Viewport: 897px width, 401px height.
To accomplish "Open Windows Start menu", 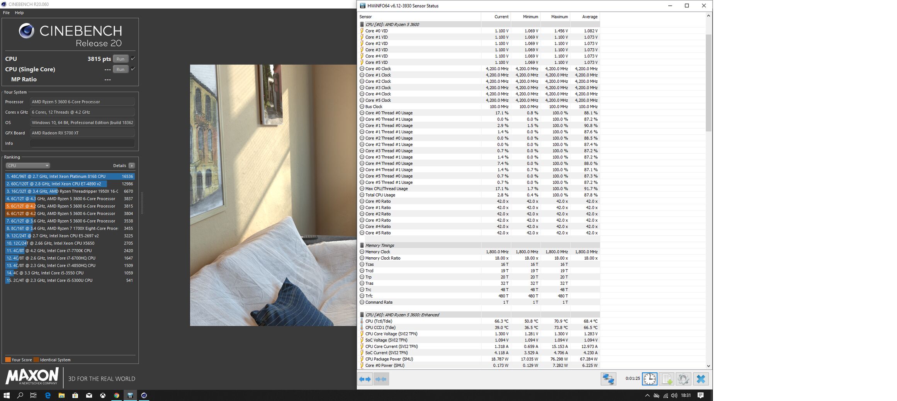I will (6, 395).
